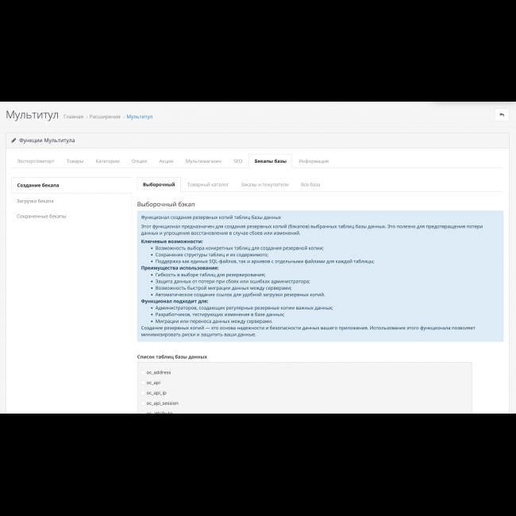Screen dimensions: 516x516
Task: Open the SEO tab
Action: 237,161
